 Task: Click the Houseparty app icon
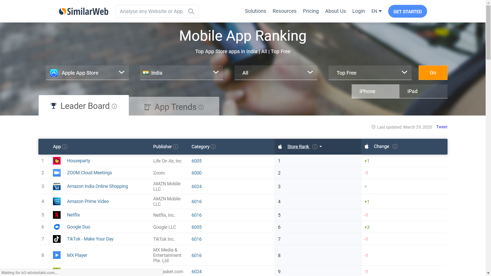[x=57, y=161]
